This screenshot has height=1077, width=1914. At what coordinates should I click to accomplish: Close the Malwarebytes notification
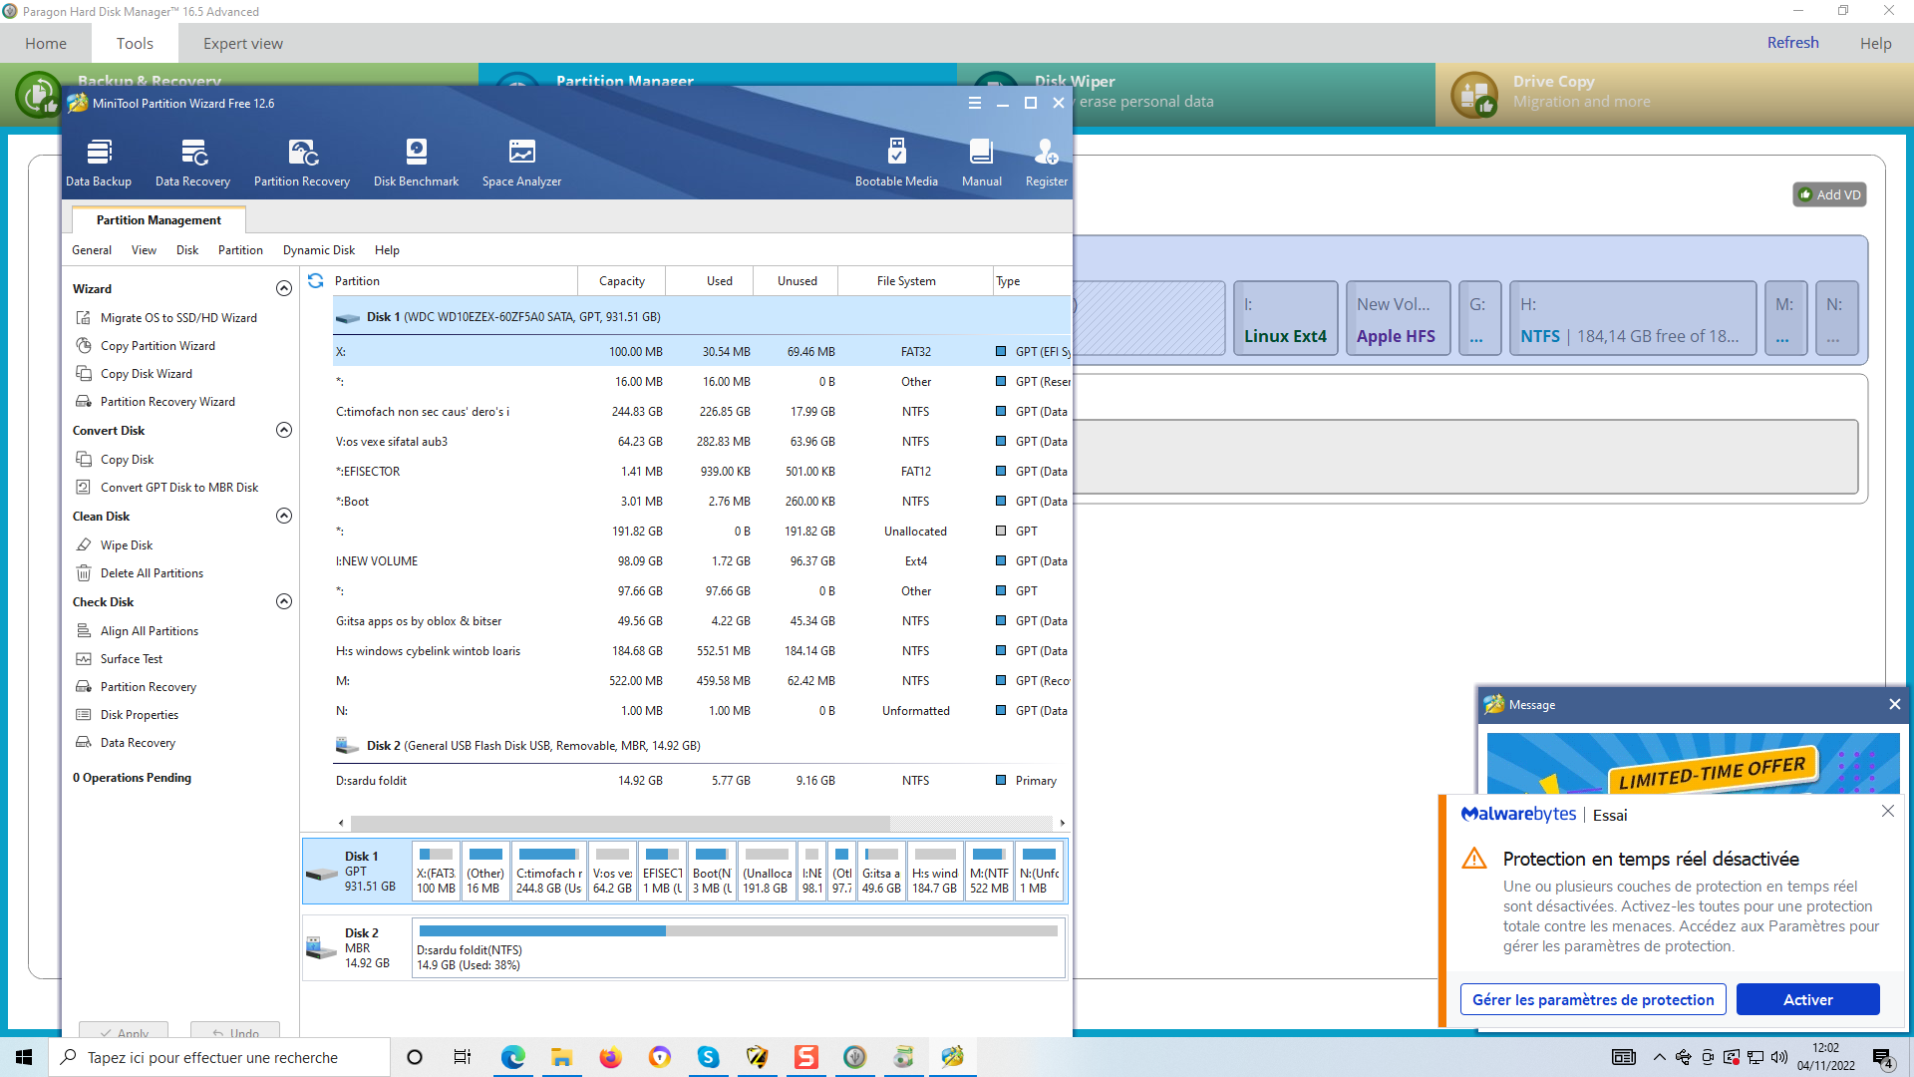tap(1887, 812)
